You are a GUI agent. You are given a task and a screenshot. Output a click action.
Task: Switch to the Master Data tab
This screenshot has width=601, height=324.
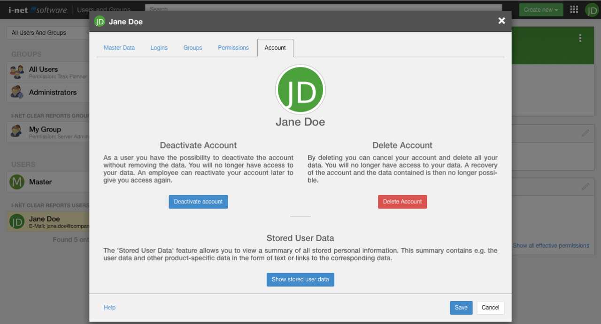119,47
